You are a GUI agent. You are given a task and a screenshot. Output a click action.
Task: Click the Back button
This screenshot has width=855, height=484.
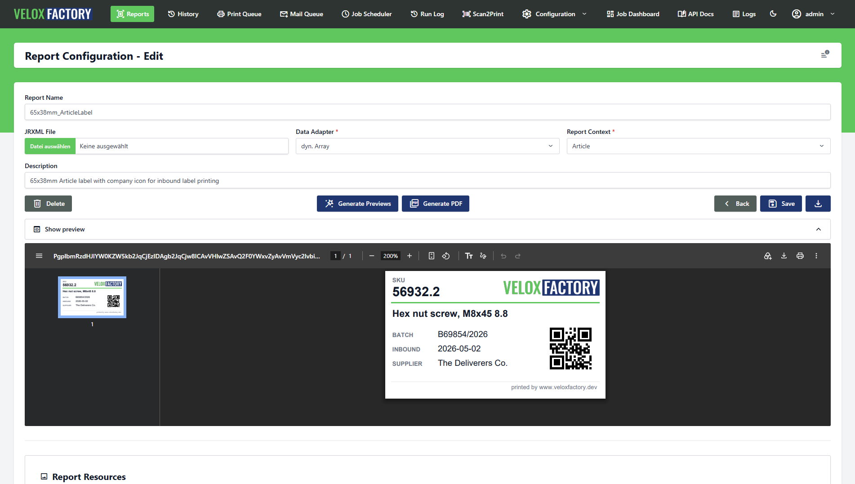[x=735, y=204]
